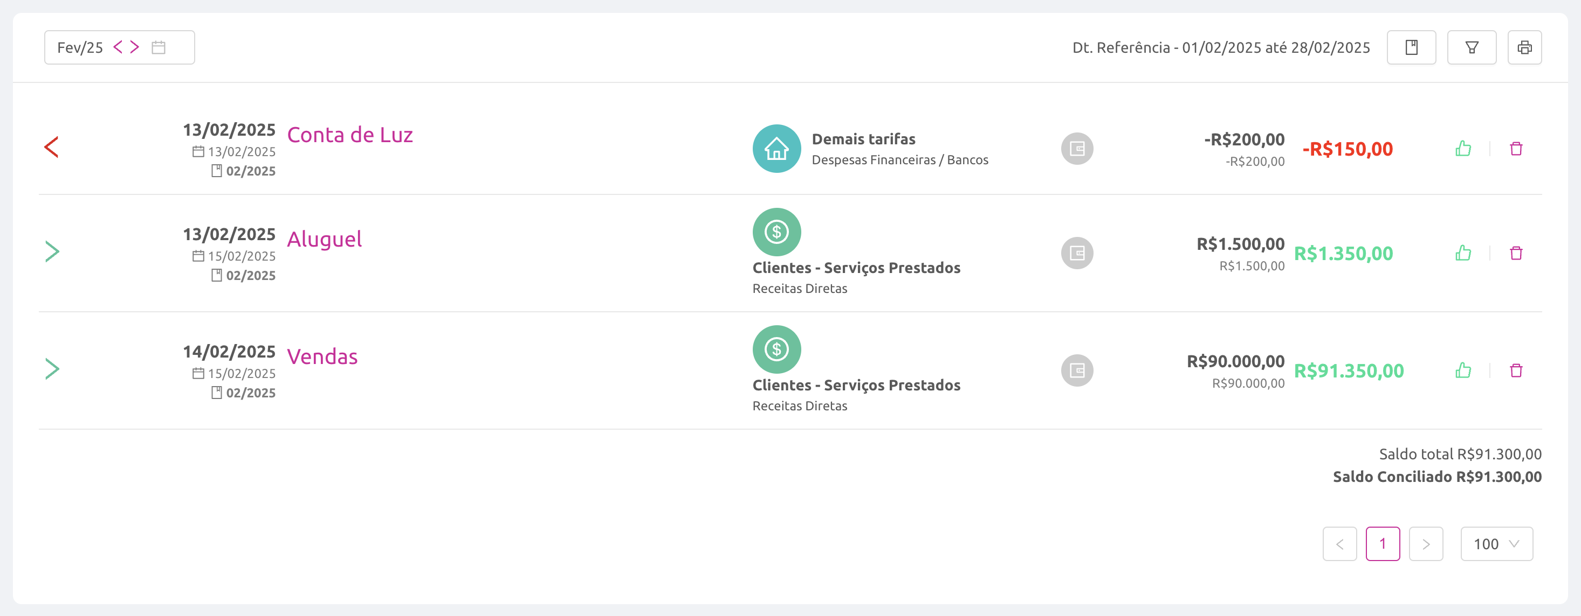
Task: Delete the Conta de Luz entry
Action: (1515, 148)
